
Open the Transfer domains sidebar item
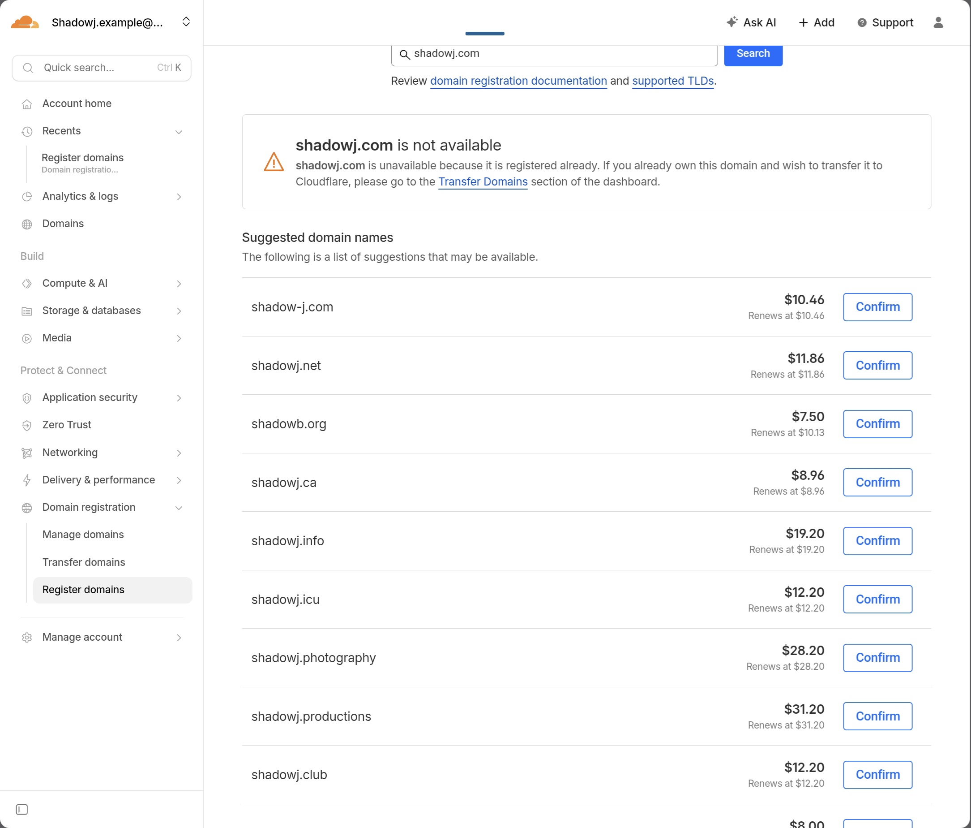[x=83, y=562]
